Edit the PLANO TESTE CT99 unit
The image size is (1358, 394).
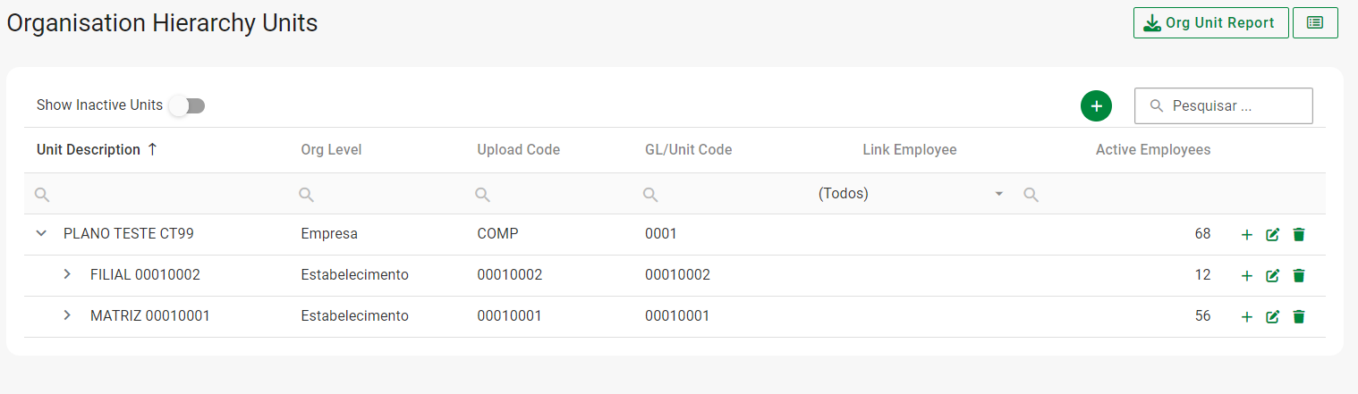[x=1272, y=235]
